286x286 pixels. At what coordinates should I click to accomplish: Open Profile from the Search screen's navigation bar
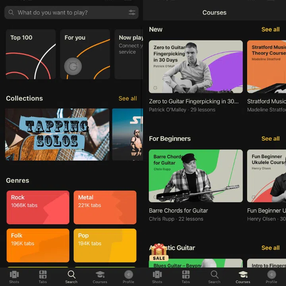pyautogui.click(x=128, y=276)
